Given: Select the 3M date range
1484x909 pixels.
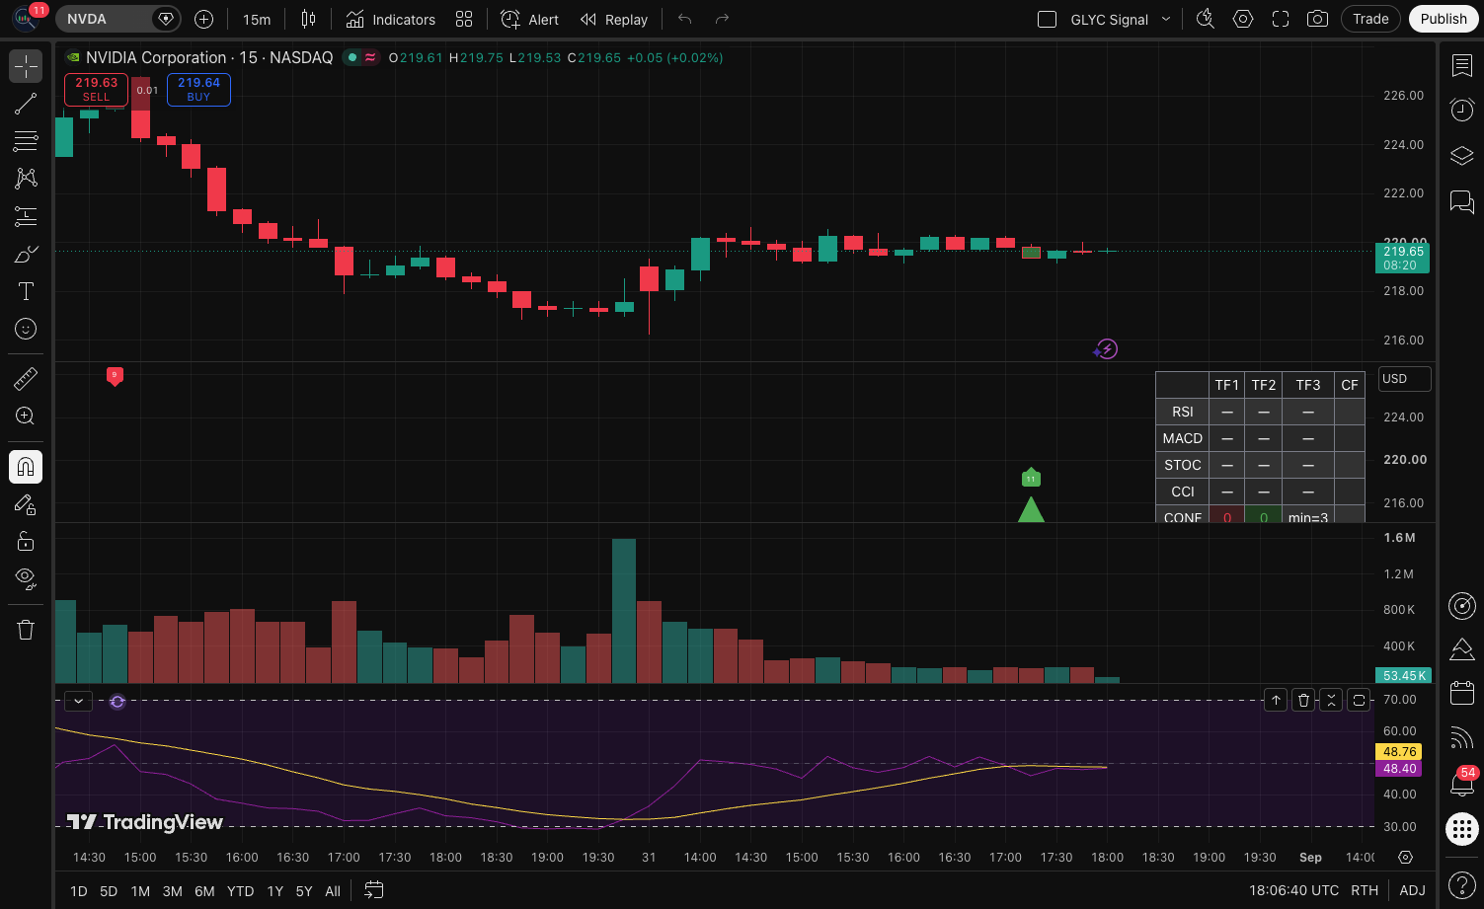Looking at the screenshot, I should point(172,891).
